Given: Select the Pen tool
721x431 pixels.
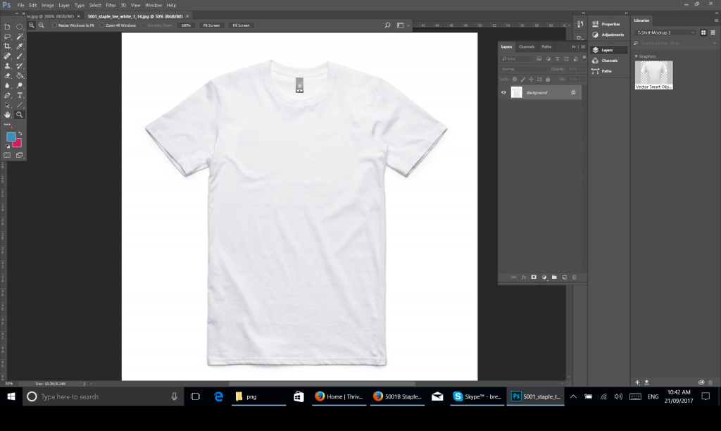Looking at the screenshot, I should click(x=7, y=95).
